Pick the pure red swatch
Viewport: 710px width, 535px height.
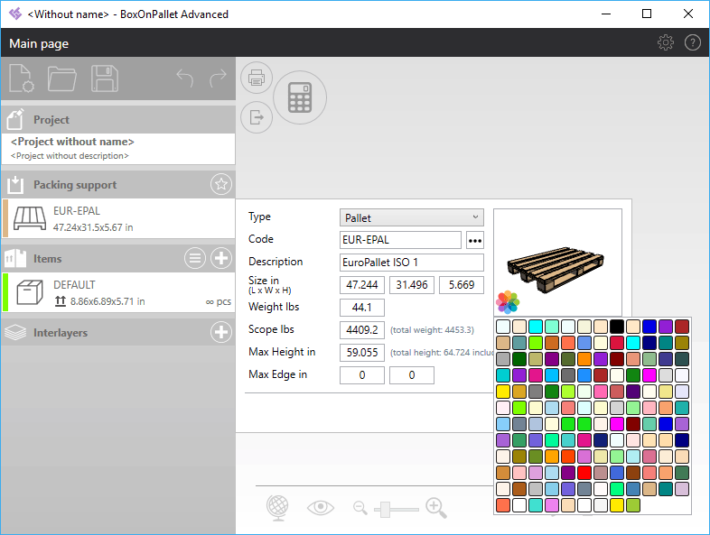[x=584, y=473]
